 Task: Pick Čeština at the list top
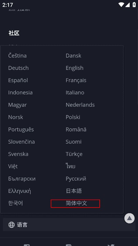[x=17, y=56]
